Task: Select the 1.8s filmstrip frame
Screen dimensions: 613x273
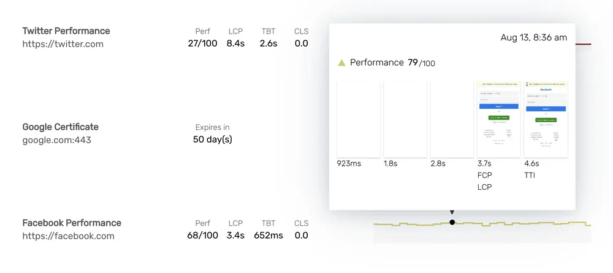Action: point(405,119)
